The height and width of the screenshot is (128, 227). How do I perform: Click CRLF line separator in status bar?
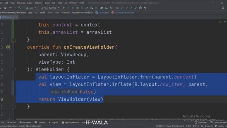tap(188, 126)
